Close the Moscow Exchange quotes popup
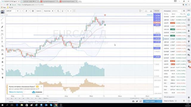The height and width of the screenshot is (107, 191). [x=41, y=86]
